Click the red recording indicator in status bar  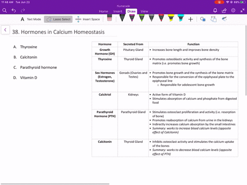(x=219, y=2)
